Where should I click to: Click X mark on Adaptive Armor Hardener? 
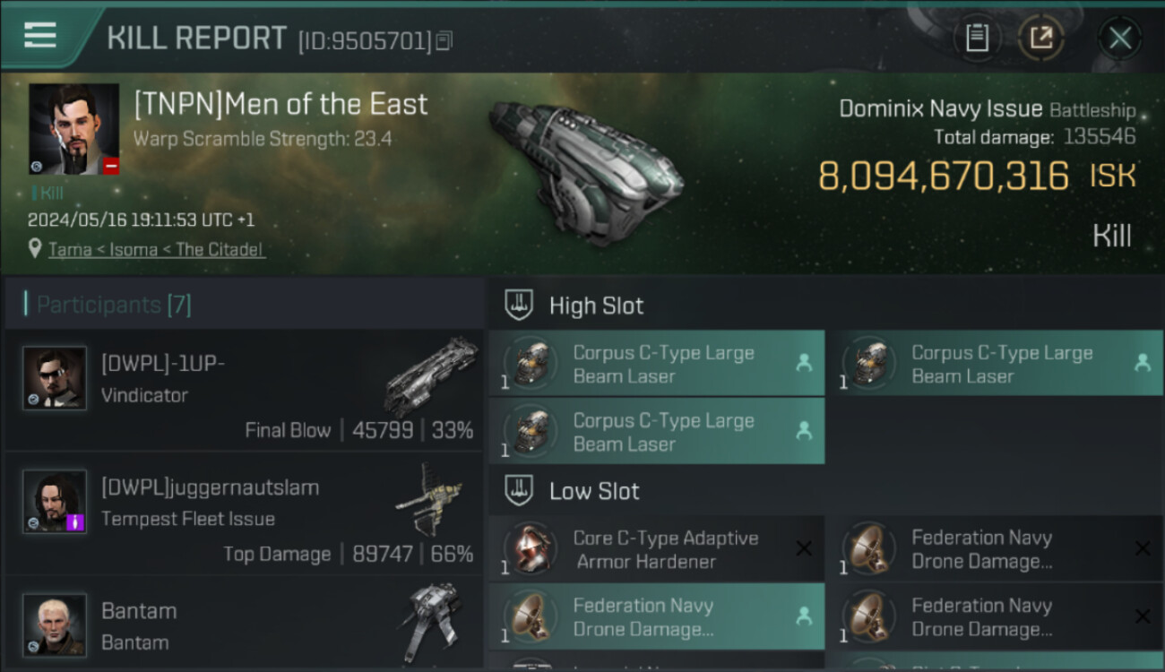click(804, 548)
